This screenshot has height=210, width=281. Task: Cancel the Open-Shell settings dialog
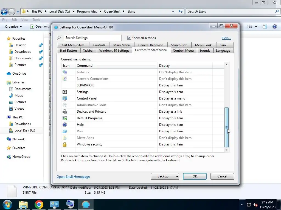pyautogui.click(x=222, y=176)
